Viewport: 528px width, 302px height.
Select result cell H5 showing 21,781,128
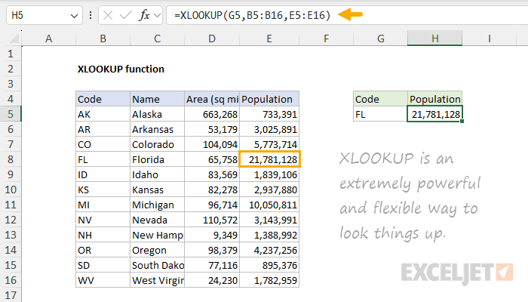tap(434, 114)
